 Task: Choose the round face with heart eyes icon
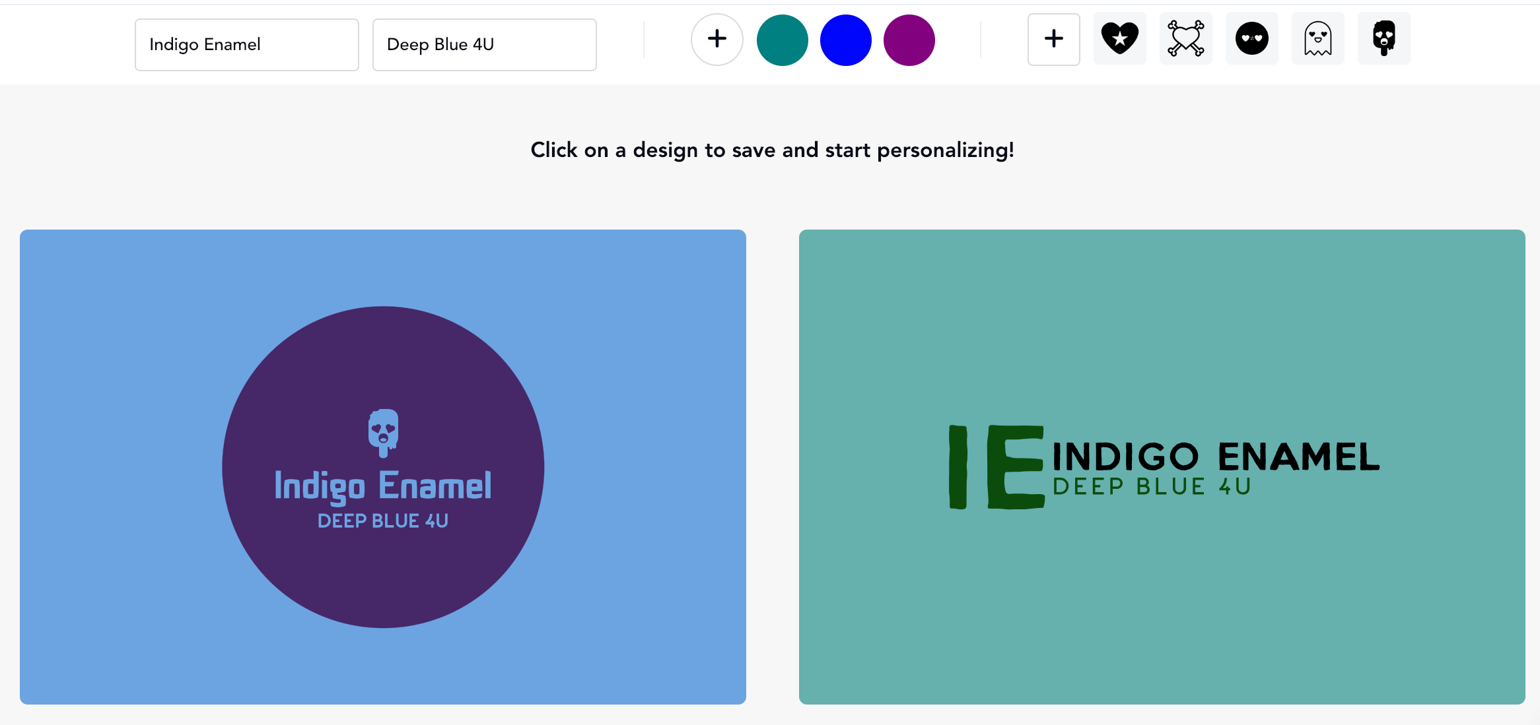(x=1251, y=39)
